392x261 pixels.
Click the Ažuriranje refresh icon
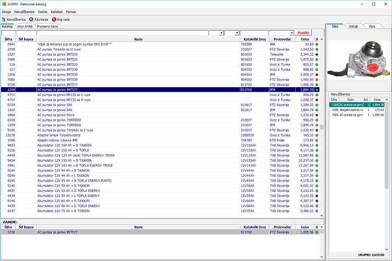click(31, 19)
